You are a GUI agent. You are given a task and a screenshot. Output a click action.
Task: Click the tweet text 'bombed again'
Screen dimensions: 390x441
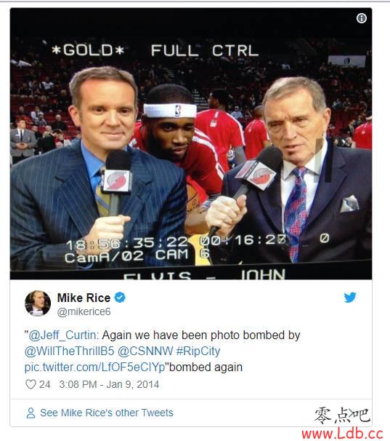tap(206, 367)
